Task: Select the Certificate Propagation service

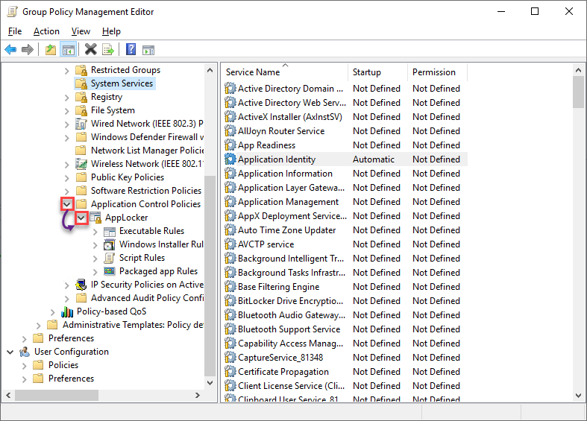Action: (345, 372)
